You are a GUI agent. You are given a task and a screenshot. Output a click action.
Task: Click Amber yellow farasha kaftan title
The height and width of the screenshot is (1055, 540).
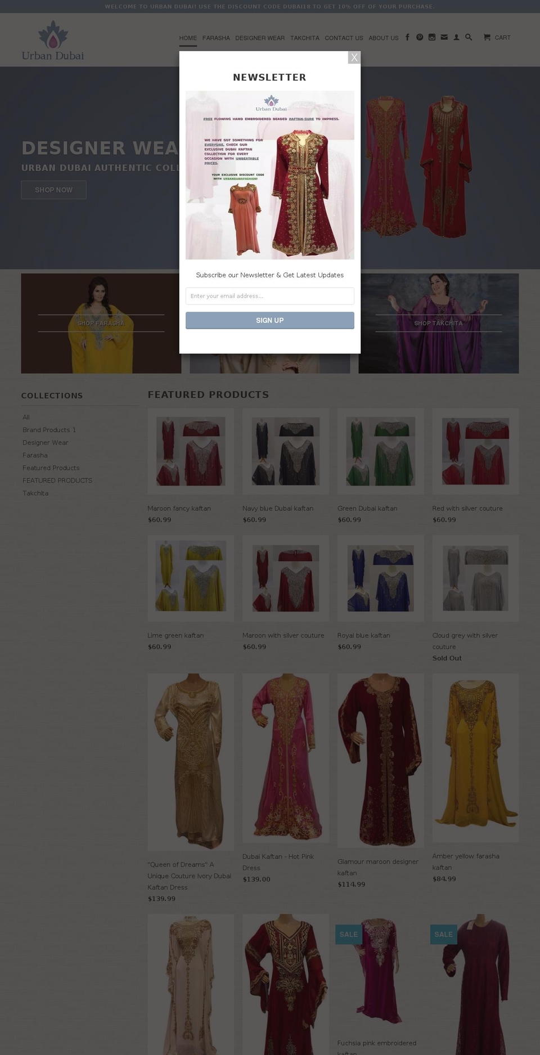pos(466,861)
